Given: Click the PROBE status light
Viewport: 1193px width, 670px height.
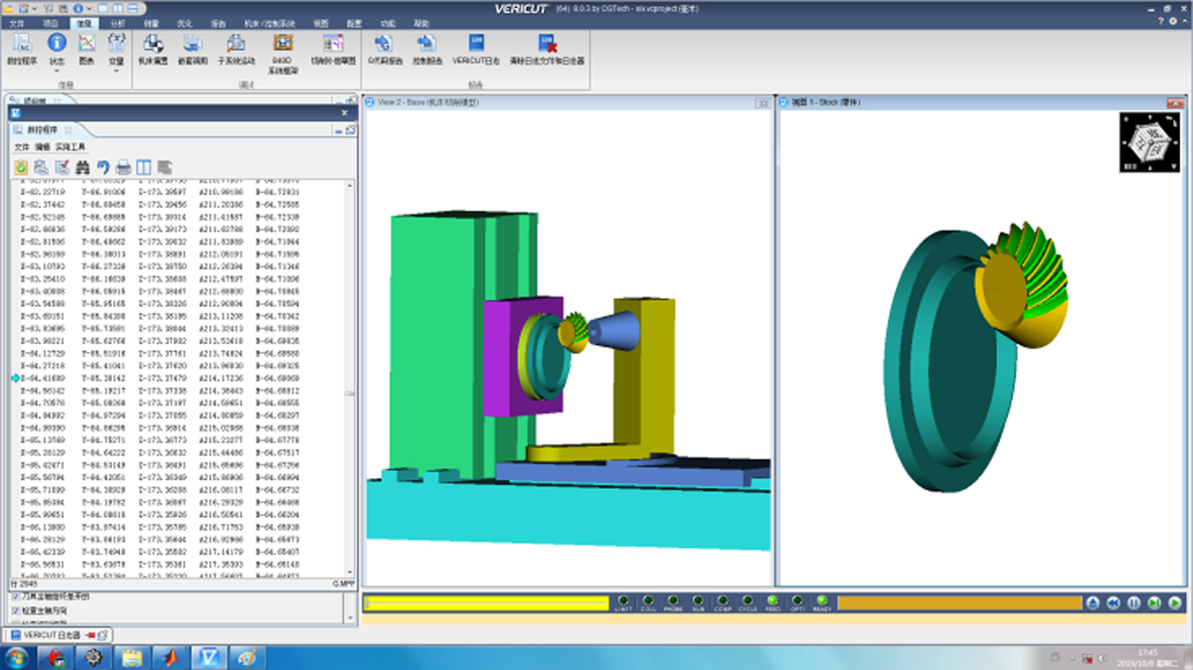Looking at the screenshot, I should pyautogui.click(x=673, y=601).
